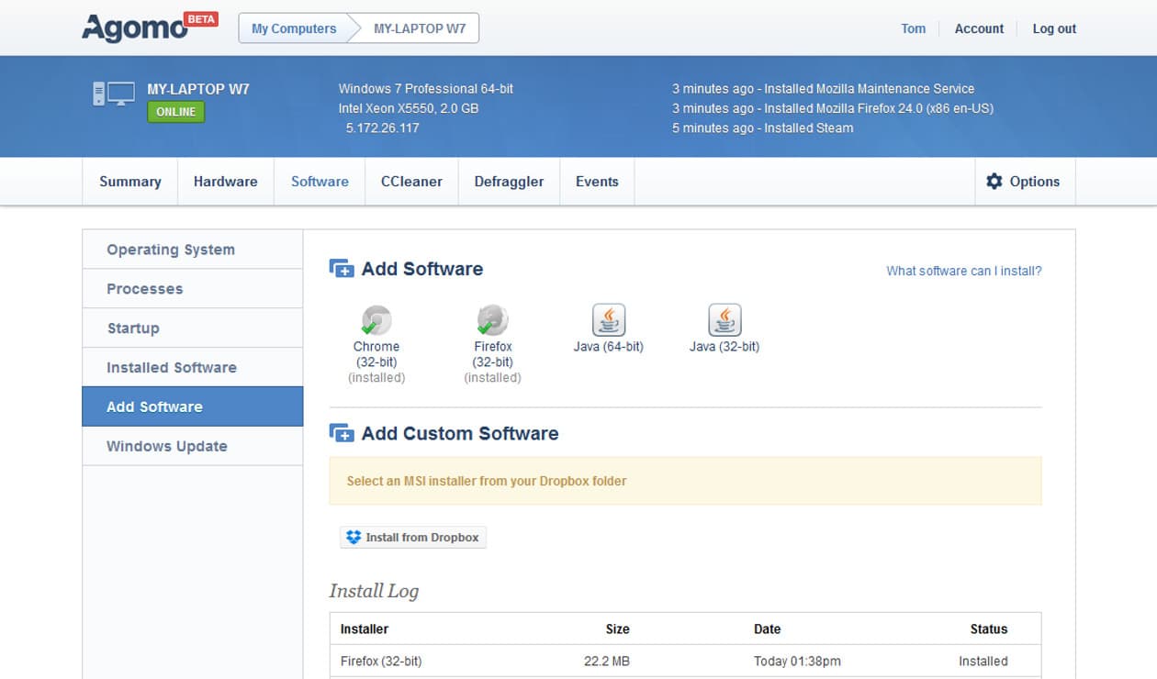Open the Options gear menu

coord(1023,182)
